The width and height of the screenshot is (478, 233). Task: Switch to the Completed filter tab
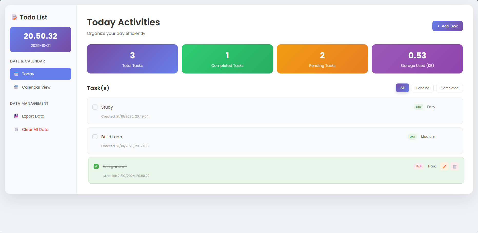click(x=449, y=88)
